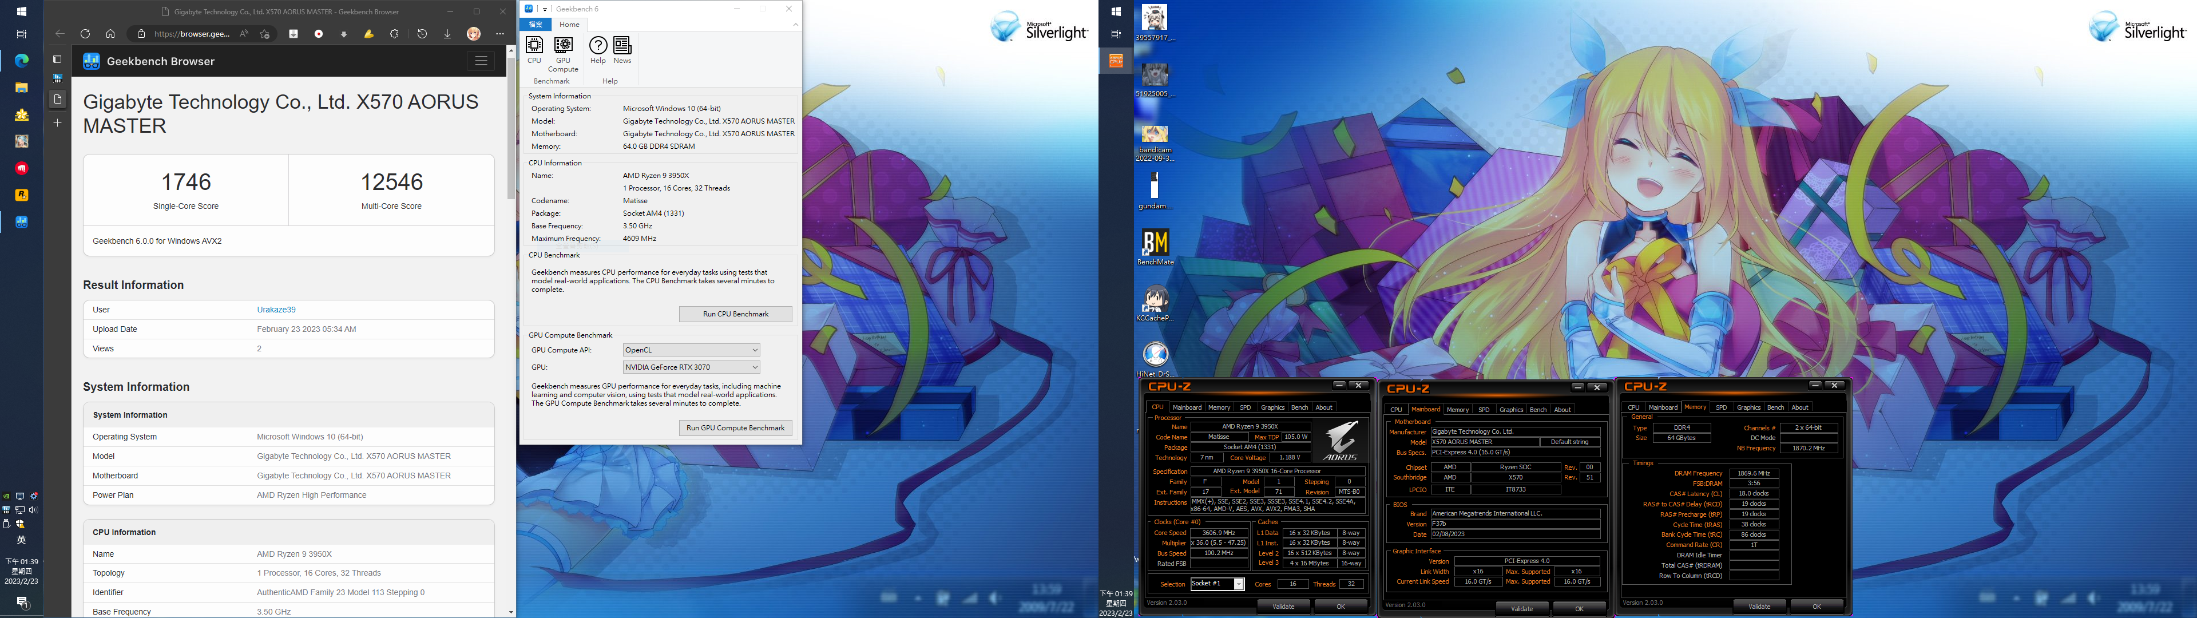Image resolution: width=2197 pixels, height=618 pixels.
Task: Click the browser address bar URL
Action: pyautogui.click(x=192, y=34)
